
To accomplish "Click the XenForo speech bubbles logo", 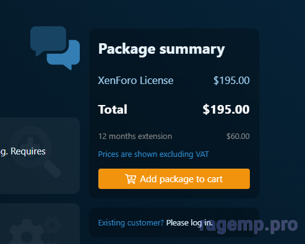I will pyautogui.click(x=55, y=48).
